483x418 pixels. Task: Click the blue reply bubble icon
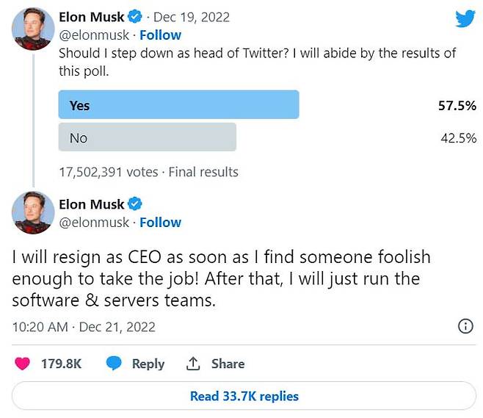point(114,364)
